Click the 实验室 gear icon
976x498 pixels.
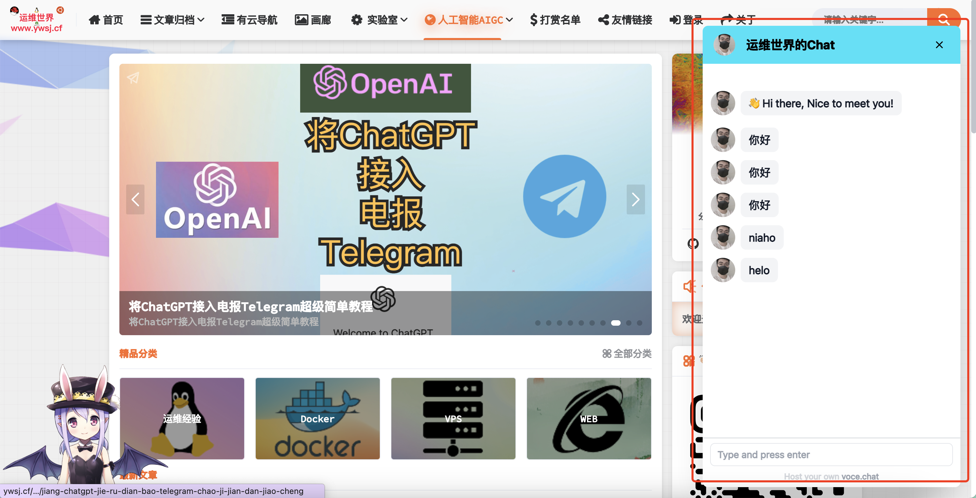356,20
